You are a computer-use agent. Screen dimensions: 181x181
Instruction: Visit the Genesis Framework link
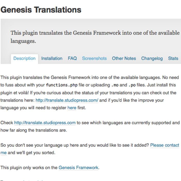tap(79, 168)
